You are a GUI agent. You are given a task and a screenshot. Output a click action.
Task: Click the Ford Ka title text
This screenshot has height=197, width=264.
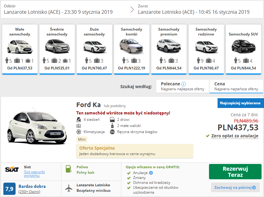(x=88, y=105)
